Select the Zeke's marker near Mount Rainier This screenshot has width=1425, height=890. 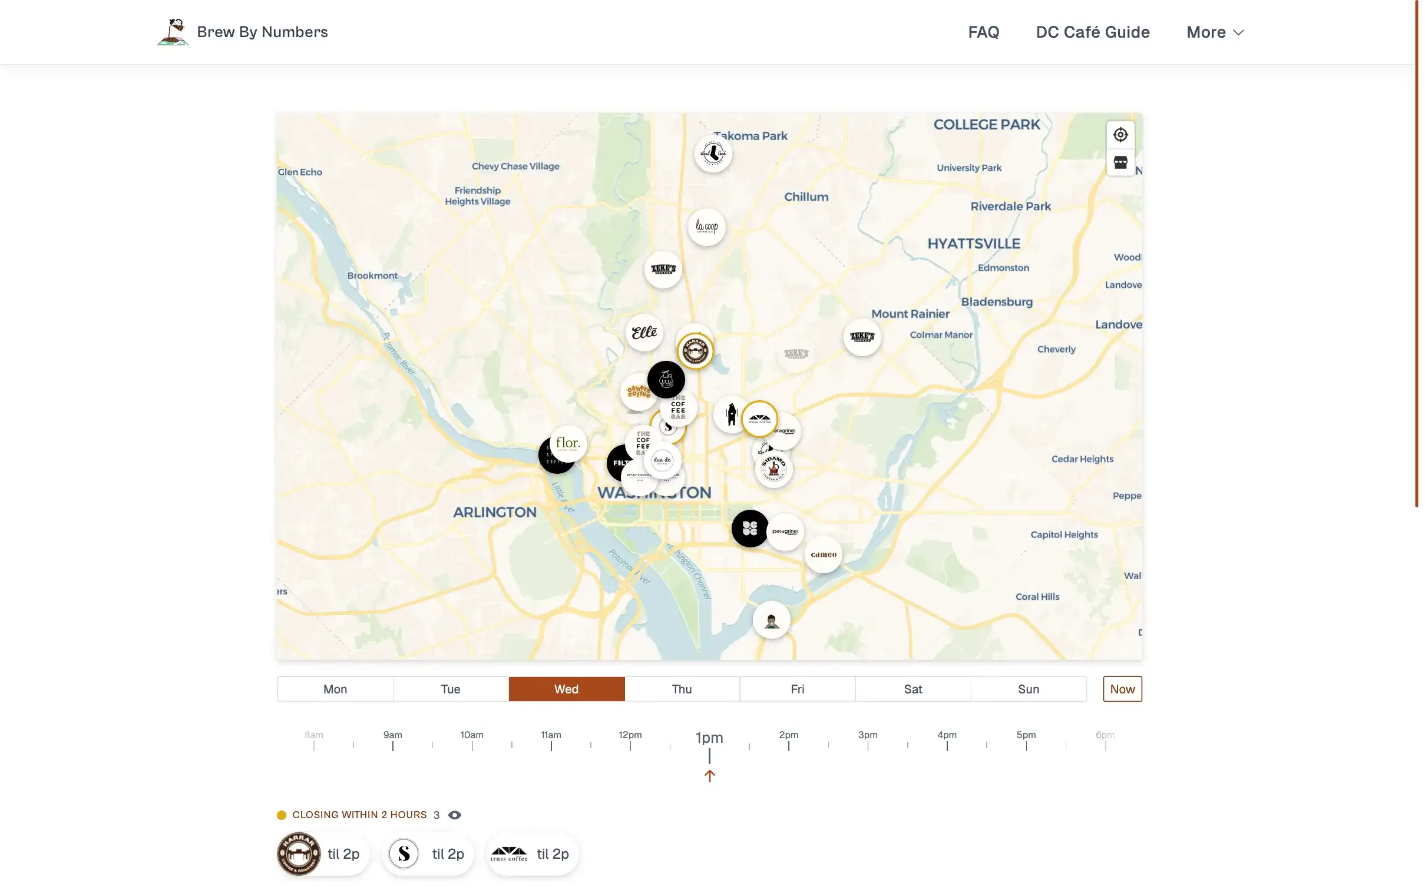[862, 337]
